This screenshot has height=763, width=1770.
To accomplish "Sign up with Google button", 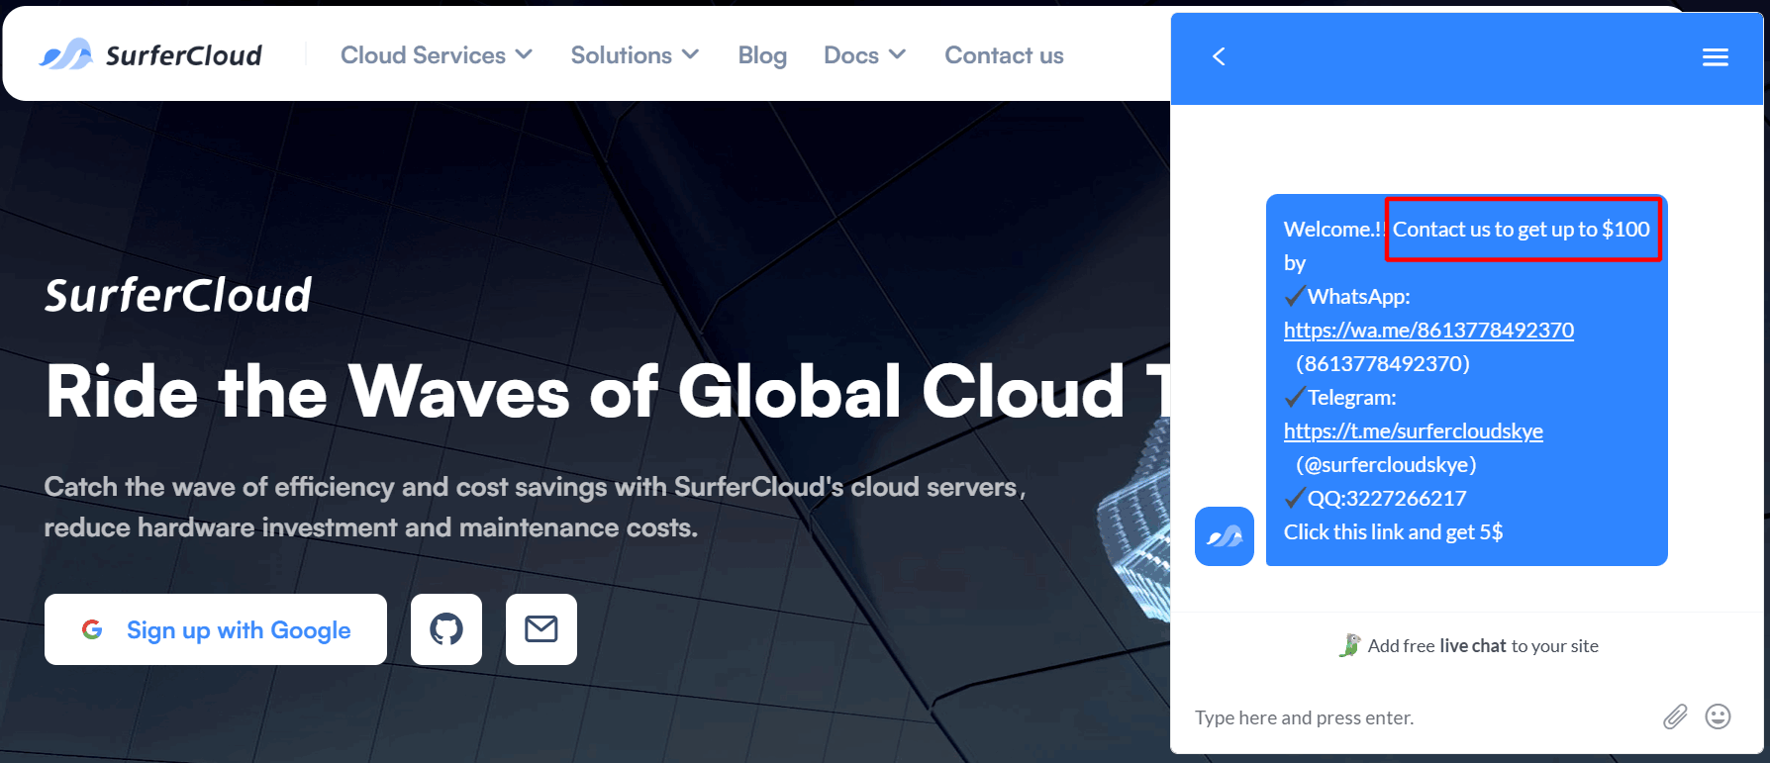I will point(216,629).
